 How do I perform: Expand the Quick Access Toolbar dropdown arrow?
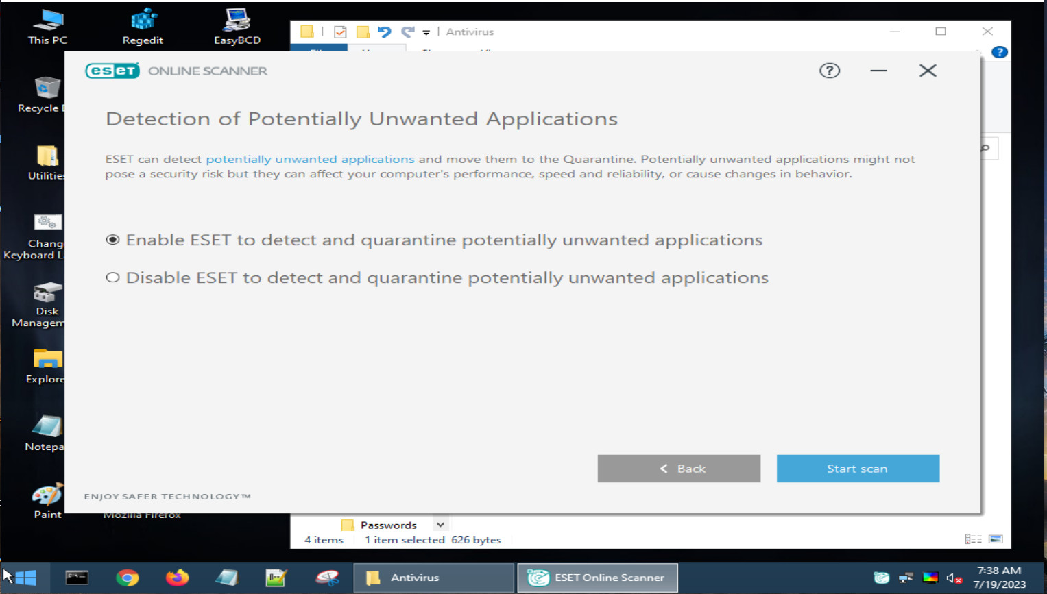tap(426, 32)
